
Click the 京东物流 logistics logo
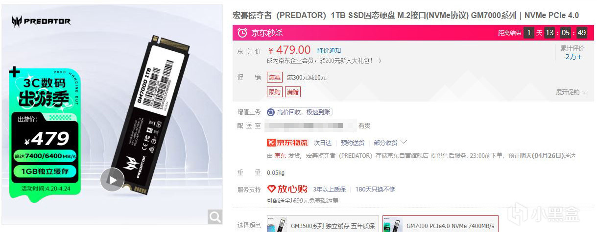point(287,143)
